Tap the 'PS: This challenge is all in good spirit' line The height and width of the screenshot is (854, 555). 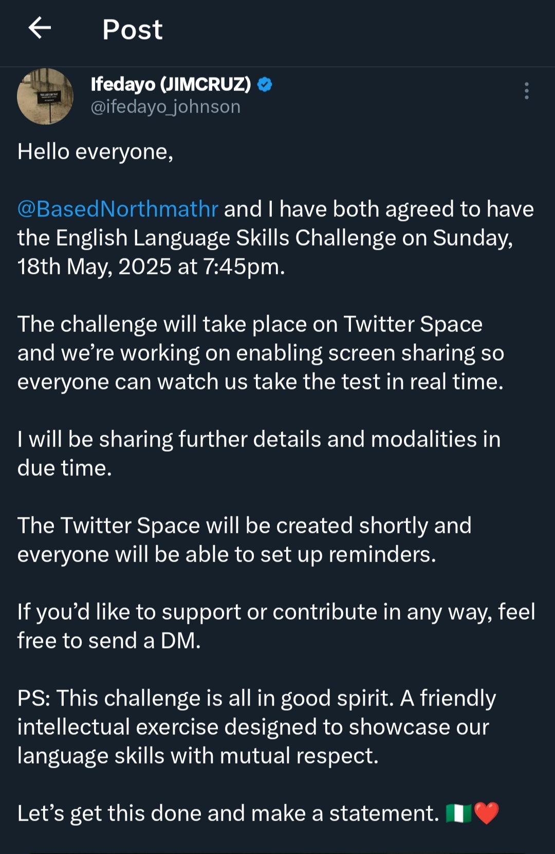point(256,698)
